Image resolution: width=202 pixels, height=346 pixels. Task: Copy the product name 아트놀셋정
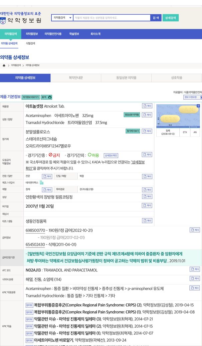[147, 106]
